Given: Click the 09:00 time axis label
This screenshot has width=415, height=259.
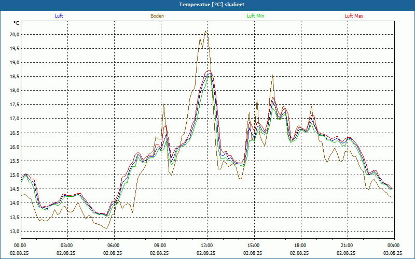Looking at the screenshot, I should tap(161, 246).
